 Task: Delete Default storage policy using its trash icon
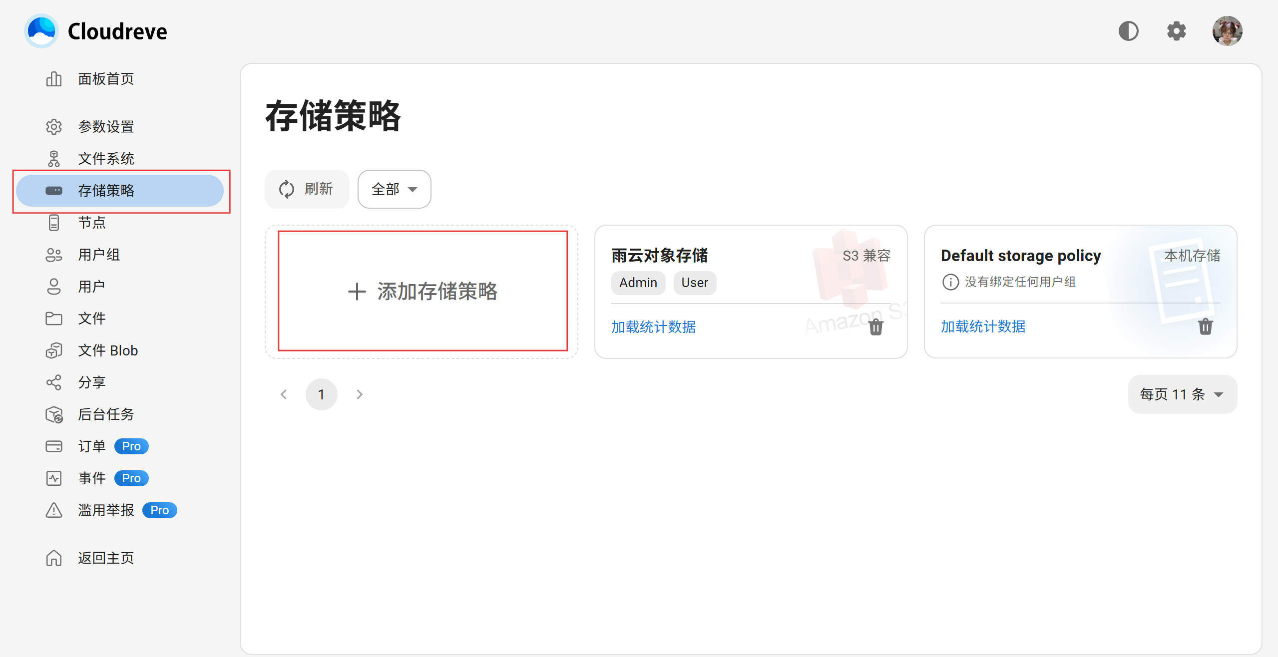(x=1205, y=327)
